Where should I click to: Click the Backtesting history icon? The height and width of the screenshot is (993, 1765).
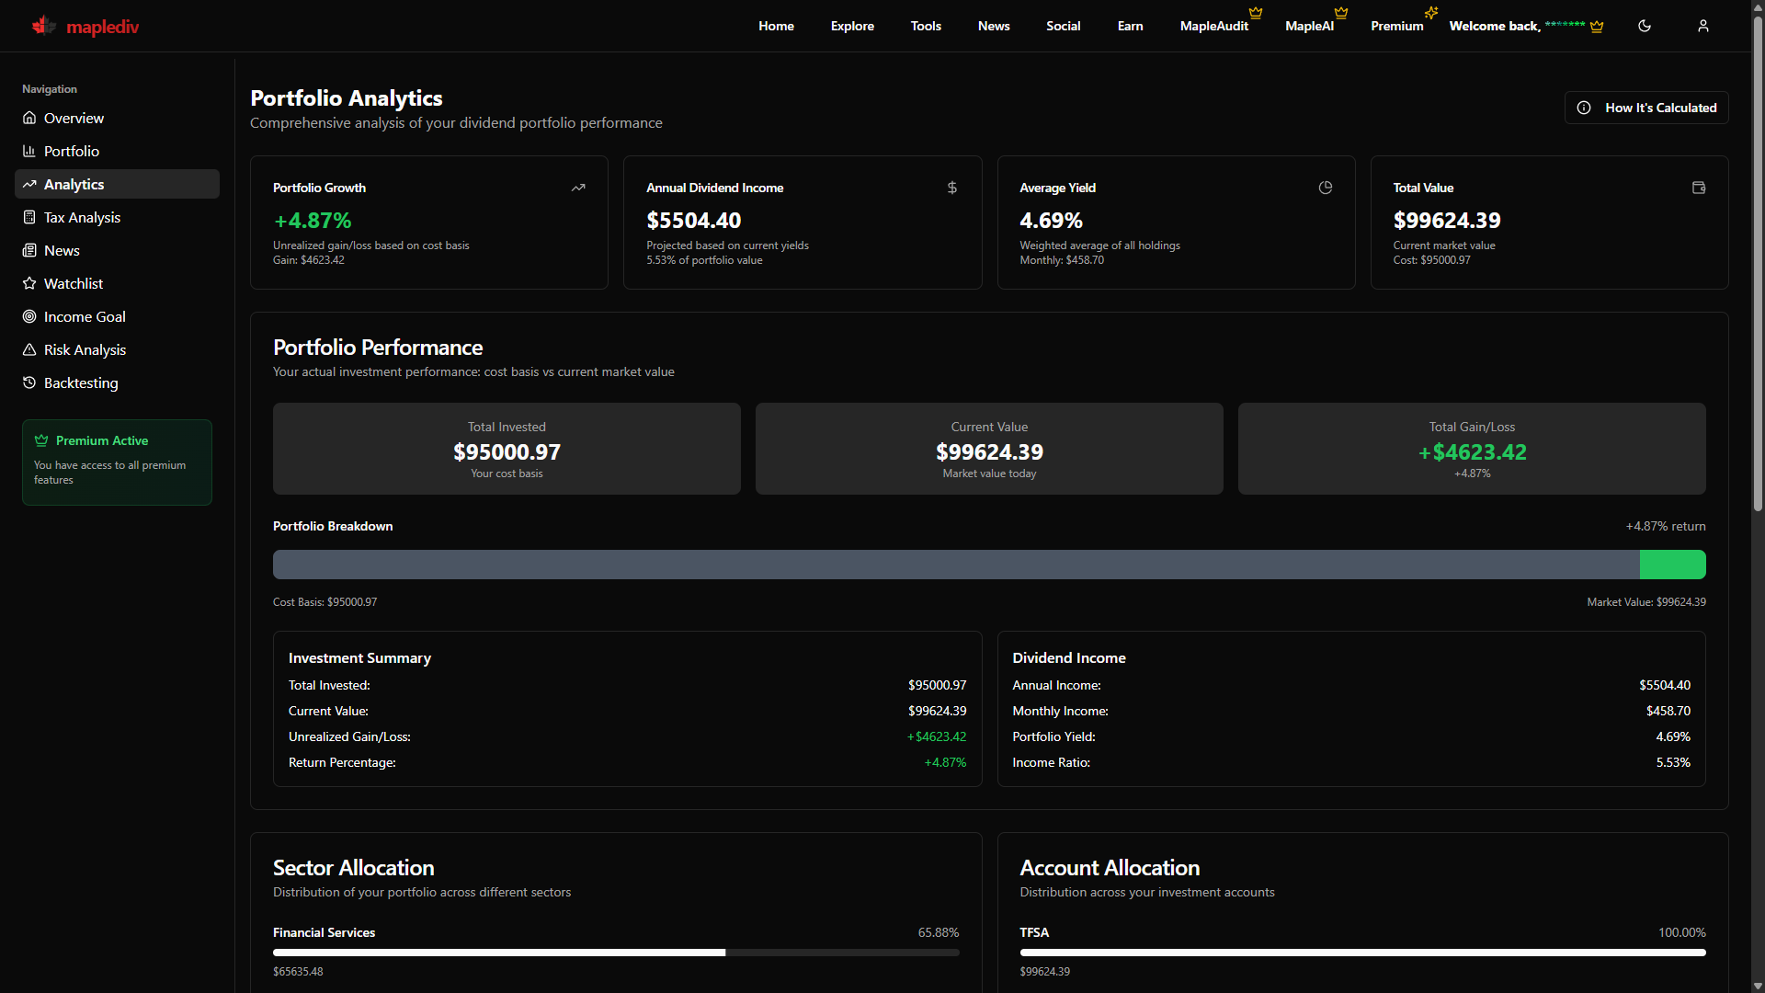click(x=29, y=382)
